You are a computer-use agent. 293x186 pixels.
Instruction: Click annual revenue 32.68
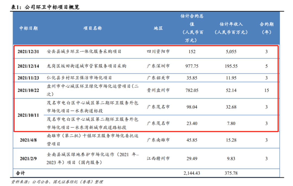[231, 107]
